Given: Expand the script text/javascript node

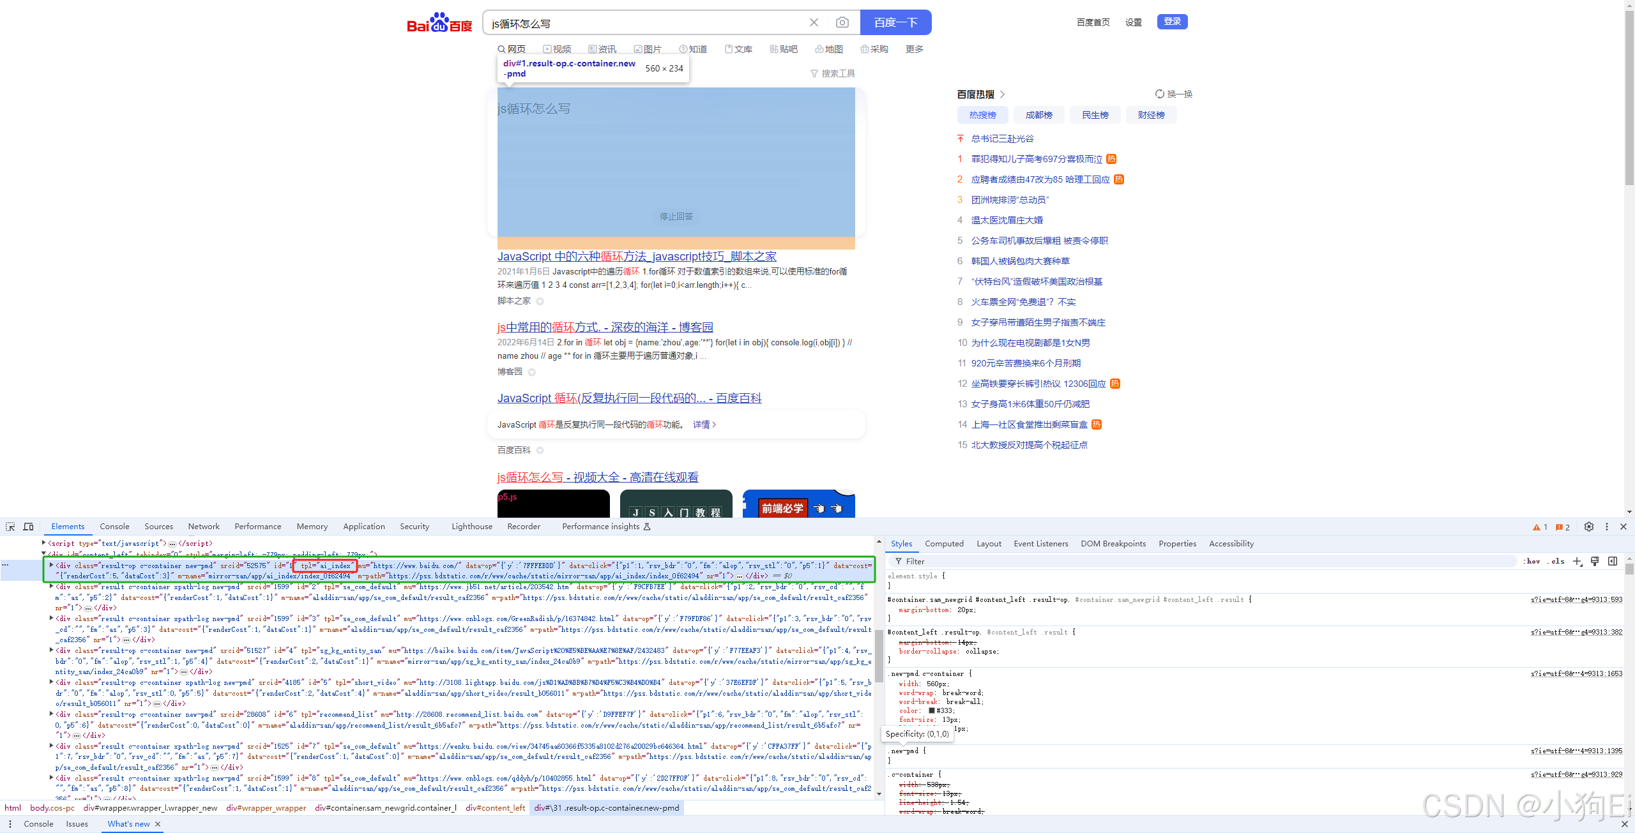Looking at the screenshot, I should click(43, 543).
